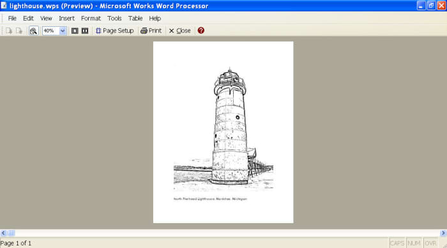Click the left arrow of horizontal scrollbar
The height and width of the screenshot is (248, 447).
coord(3,233)
